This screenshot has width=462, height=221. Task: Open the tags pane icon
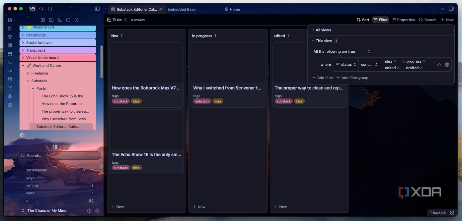pos(22,135)
